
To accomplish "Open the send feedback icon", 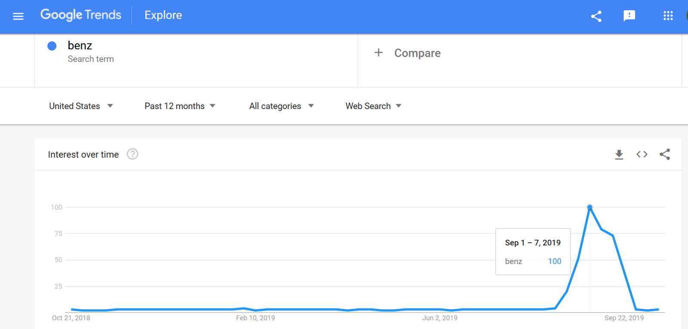I will pos(629,16).
